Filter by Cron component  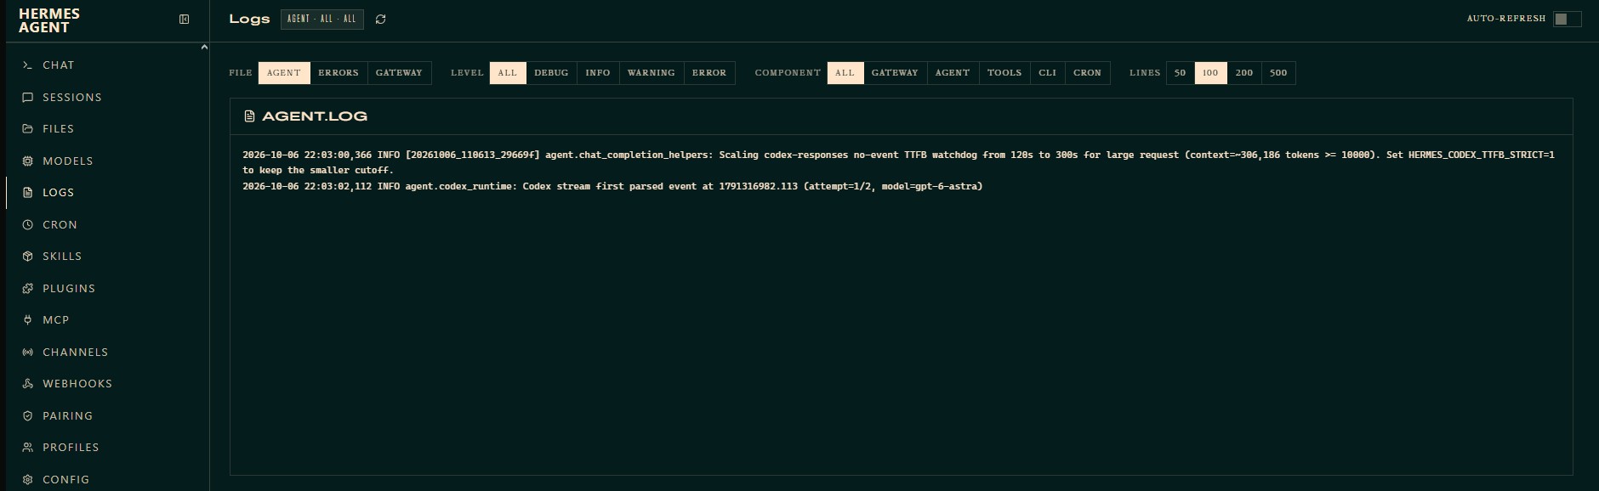pyautogui.click(x=1087, y=73)
